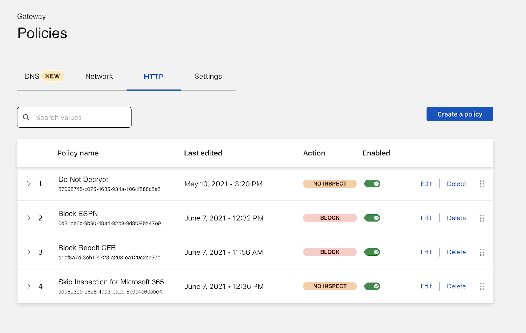Click drag handle for Block ESPN policy

click(482, 218)
